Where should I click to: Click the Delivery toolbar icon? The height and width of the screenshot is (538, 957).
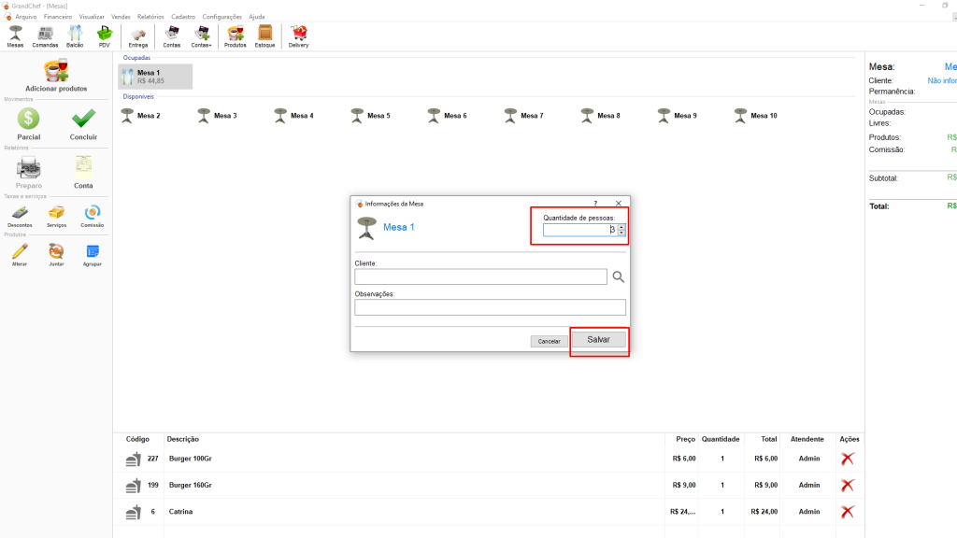point(299,34)
